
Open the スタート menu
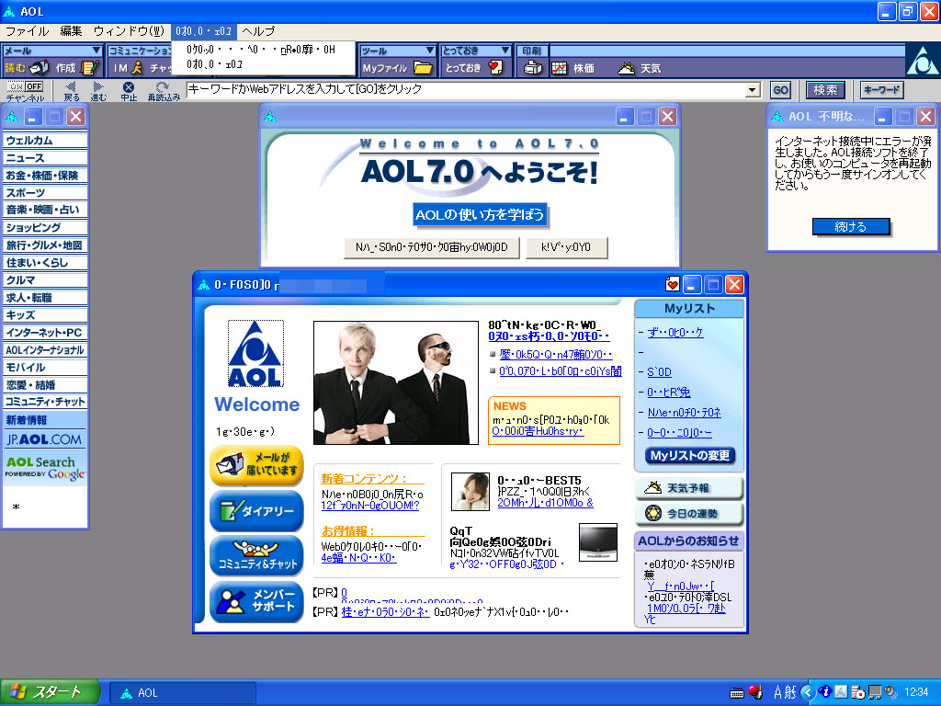(x=51, y=692)
